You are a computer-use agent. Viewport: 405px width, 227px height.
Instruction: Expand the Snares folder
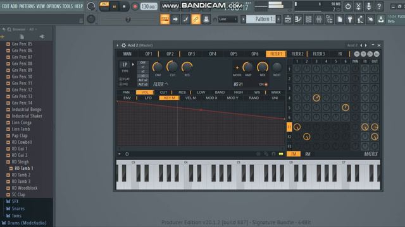pos(18,209)
